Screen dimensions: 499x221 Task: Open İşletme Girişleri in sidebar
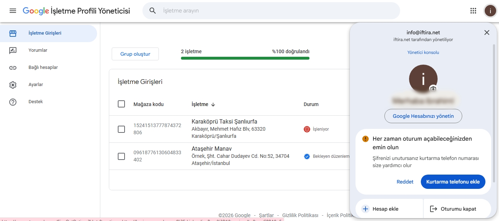pyautogui.click(x=49, y=33)
